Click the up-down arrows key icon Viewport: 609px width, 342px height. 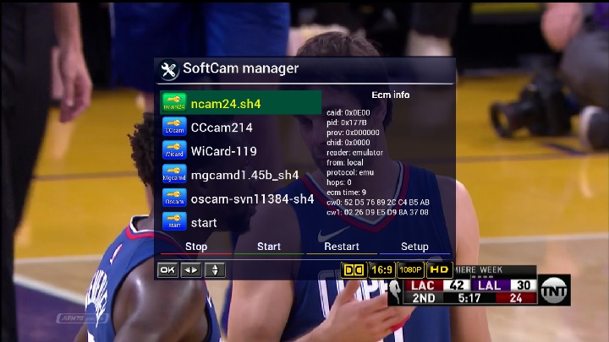click(215, 270)
